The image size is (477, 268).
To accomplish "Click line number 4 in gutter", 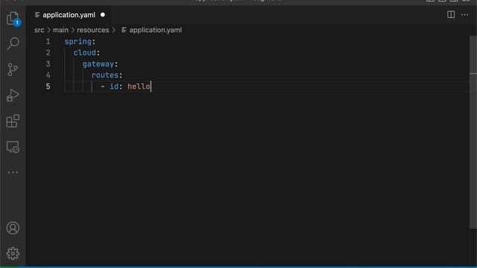I will coord(48,75).
